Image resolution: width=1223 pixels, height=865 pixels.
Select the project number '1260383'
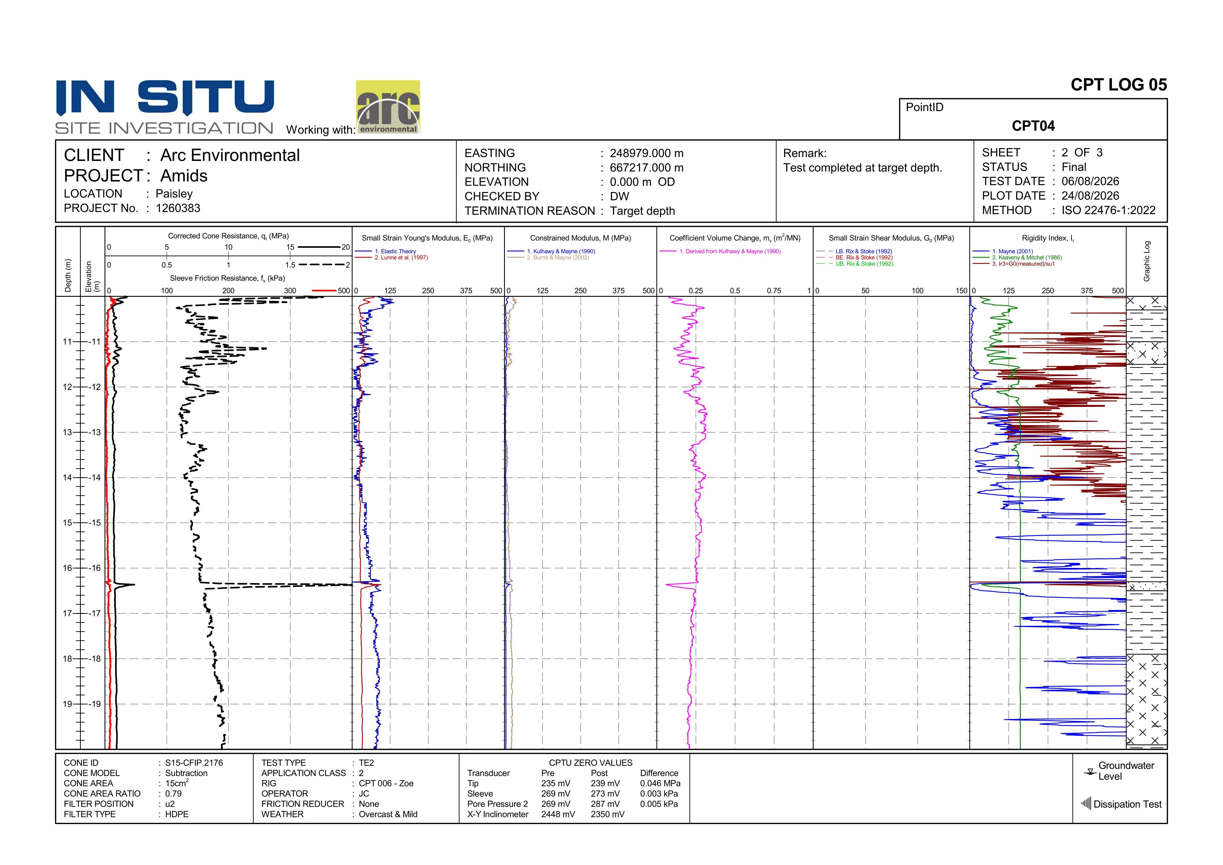coord(178,208)
